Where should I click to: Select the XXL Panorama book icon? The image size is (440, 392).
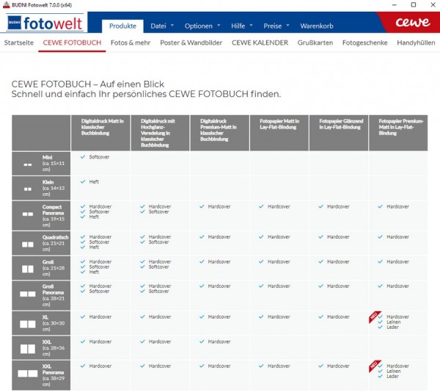point(28,374)
